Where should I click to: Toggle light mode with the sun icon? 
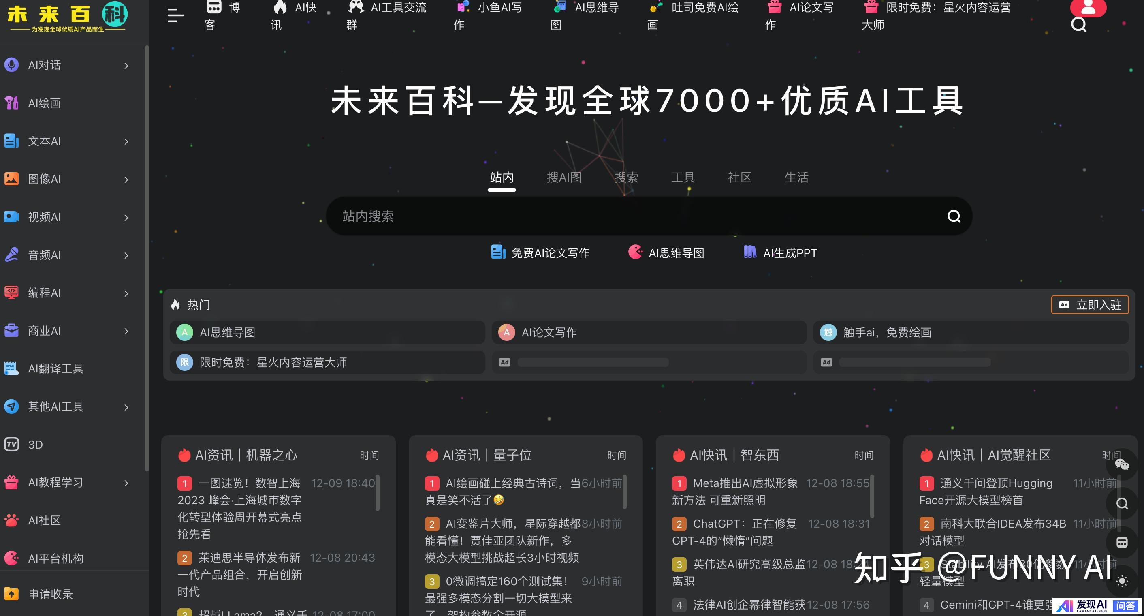1122,581
